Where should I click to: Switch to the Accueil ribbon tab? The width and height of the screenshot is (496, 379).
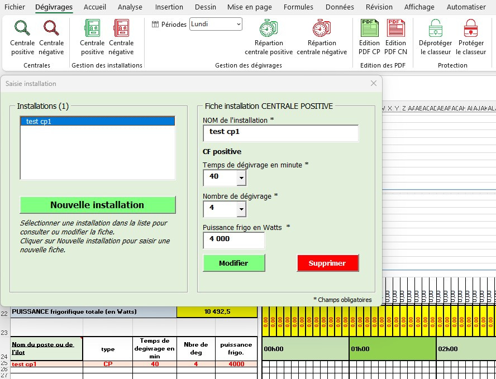tap(95, 7)
